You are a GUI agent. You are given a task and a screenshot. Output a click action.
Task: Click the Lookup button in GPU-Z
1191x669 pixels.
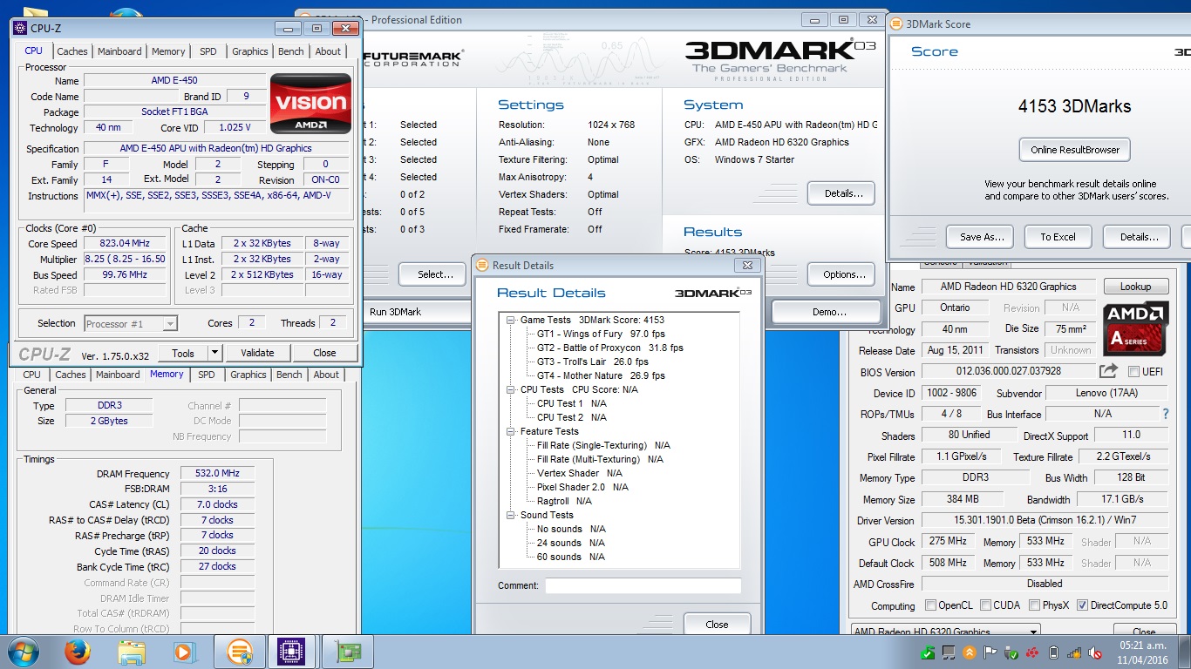[x=1136, y=287]
